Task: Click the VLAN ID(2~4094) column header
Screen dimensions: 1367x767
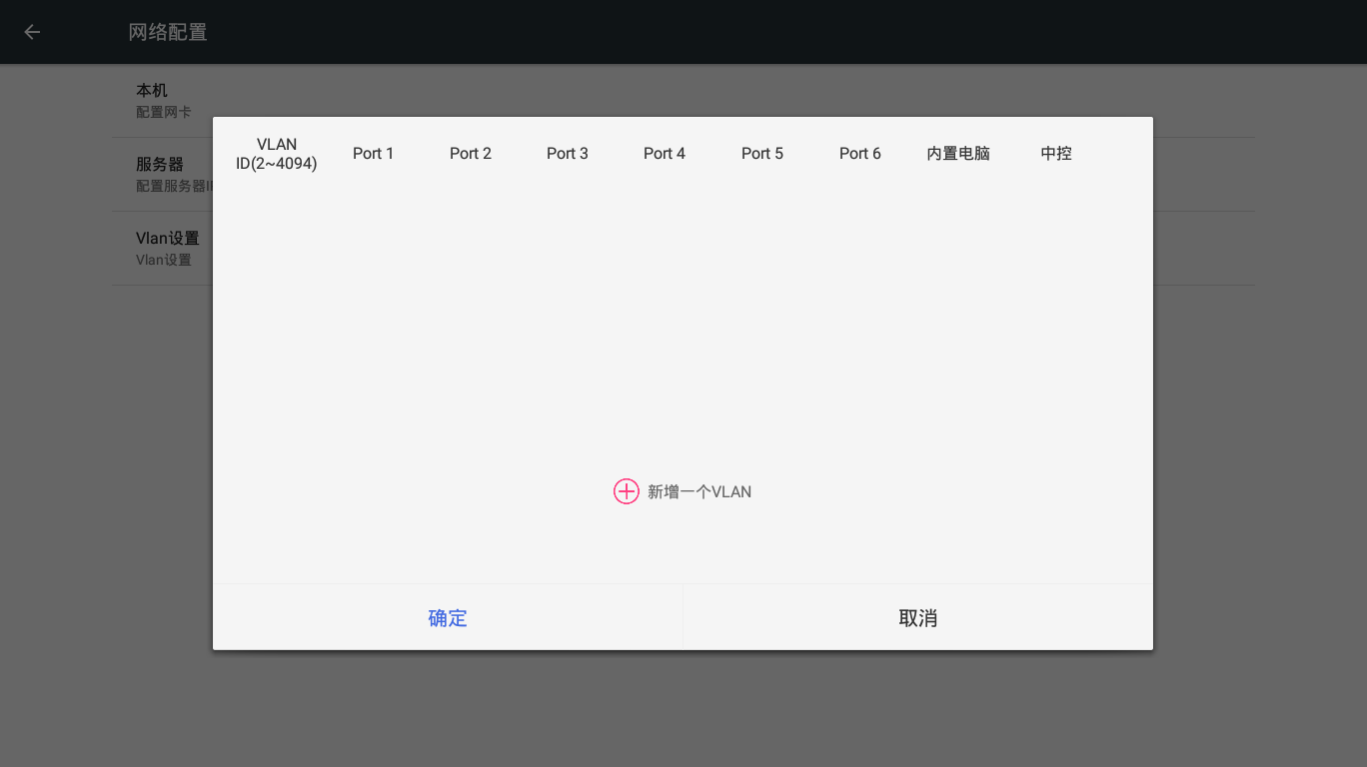Action: (x=277, y=154)
